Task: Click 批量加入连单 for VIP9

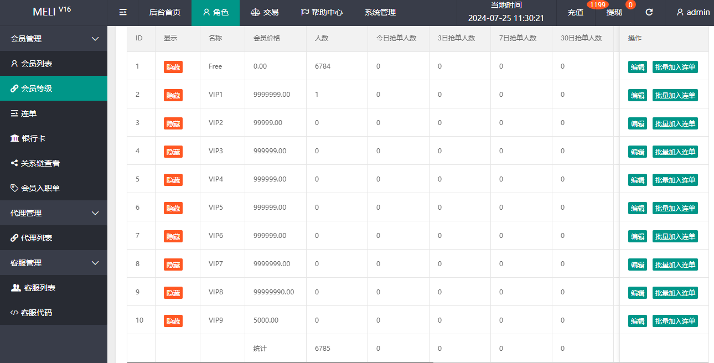Action: (x=675, y=321)
